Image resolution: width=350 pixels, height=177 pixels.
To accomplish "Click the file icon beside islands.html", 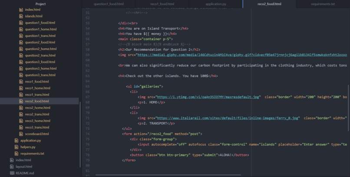I will (21, 16).
